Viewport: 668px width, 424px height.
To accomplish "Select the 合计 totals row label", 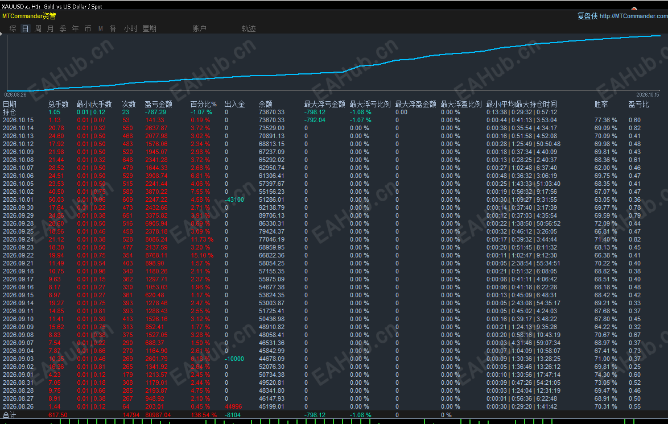I will 9,415.
